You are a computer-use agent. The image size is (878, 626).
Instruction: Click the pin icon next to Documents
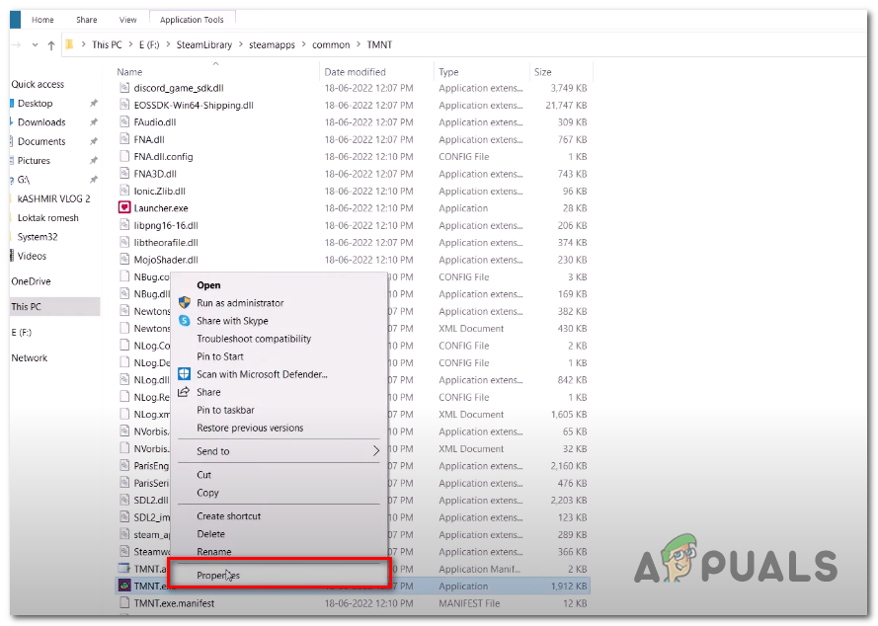coord(94,141)
